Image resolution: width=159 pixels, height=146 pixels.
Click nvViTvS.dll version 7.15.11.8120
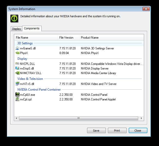pyautogui.click(x=68, y=84)
